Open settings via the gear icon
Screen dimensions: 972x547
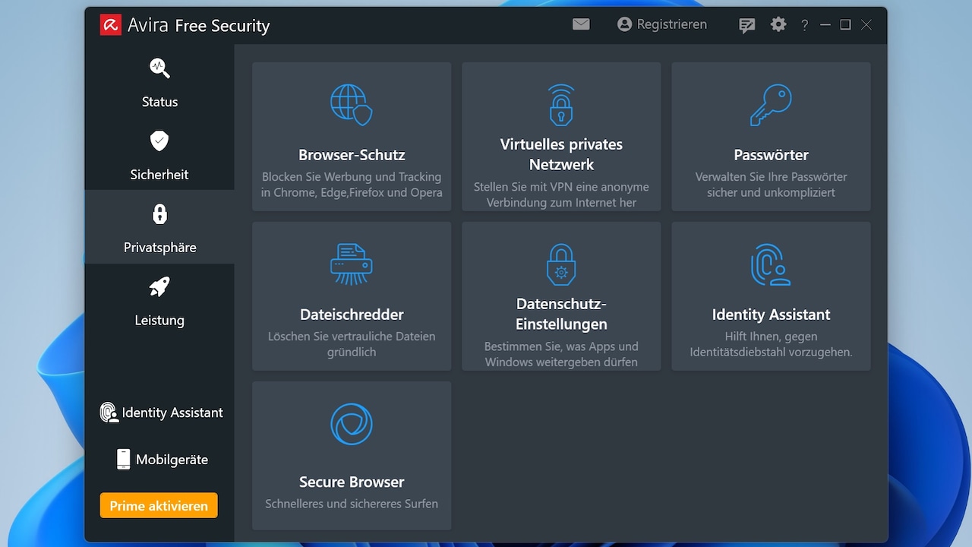pyautogui.click(x=778, y=24)
